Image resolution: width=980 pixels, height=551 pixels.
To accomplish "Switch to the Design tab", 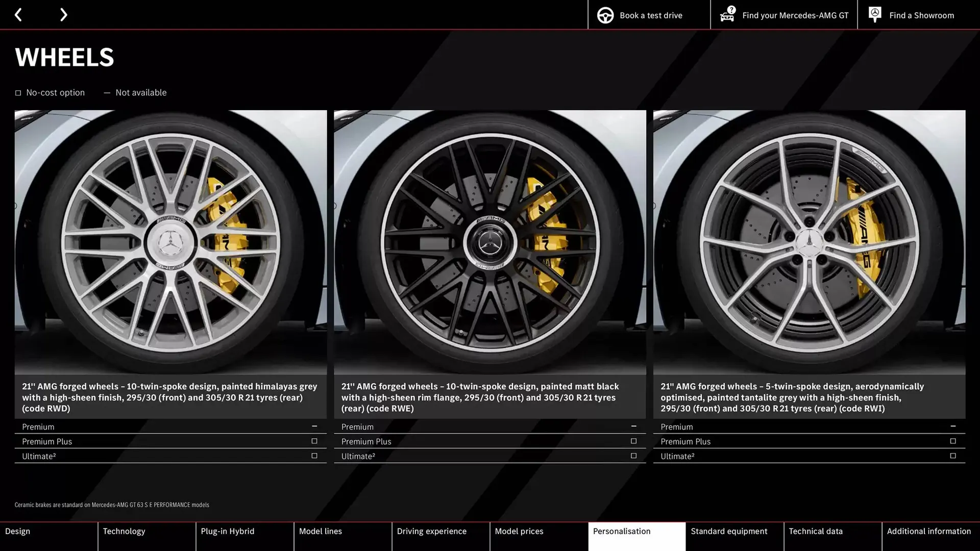I will click(x=48, y=536).
